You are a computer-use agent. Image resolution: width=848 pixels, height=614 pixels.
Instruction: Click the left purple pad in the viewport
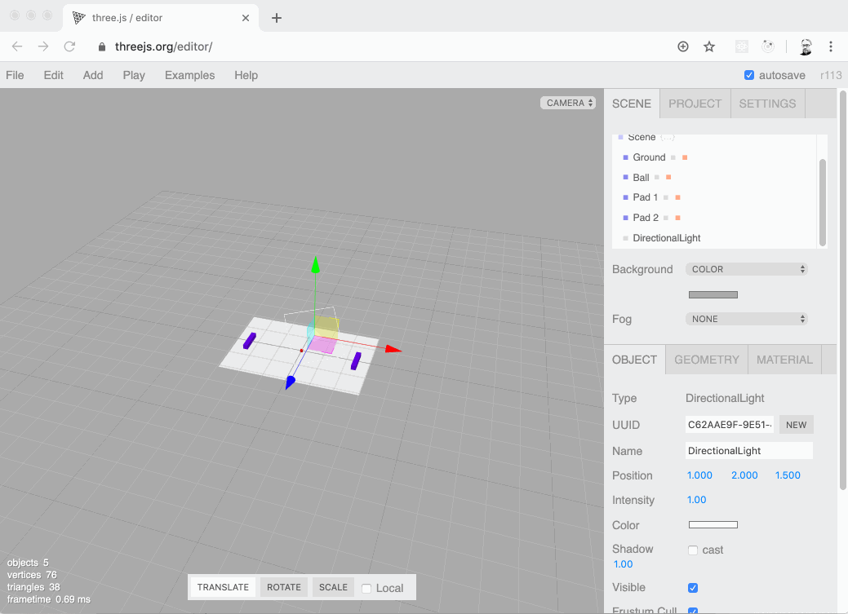tap(249, 341)
